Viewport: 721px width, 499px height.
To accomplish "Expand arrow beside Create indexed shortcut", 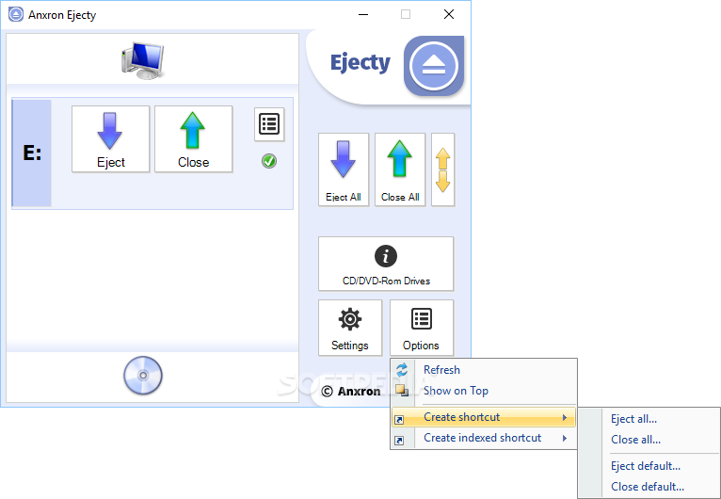I will [x=565, y=439].
